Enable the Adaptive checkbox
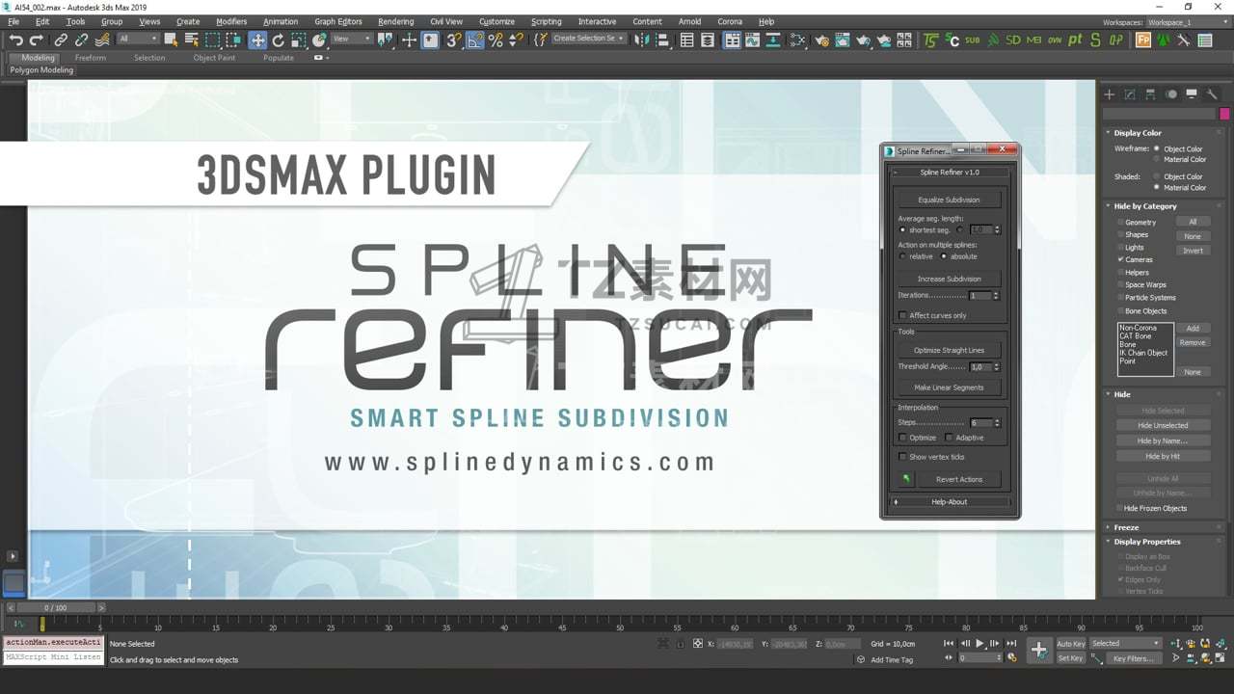Viewport: 1234px width, 694px height. point(949,438)
